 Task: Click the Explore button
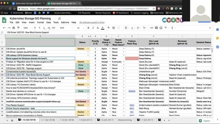click(x=205, y=121)
